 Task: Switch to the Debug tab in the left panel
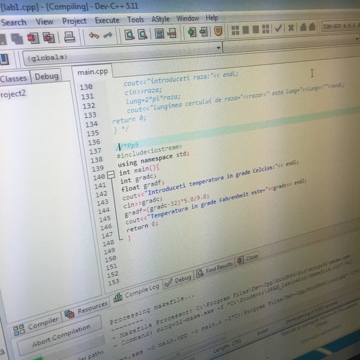[46, 77]
